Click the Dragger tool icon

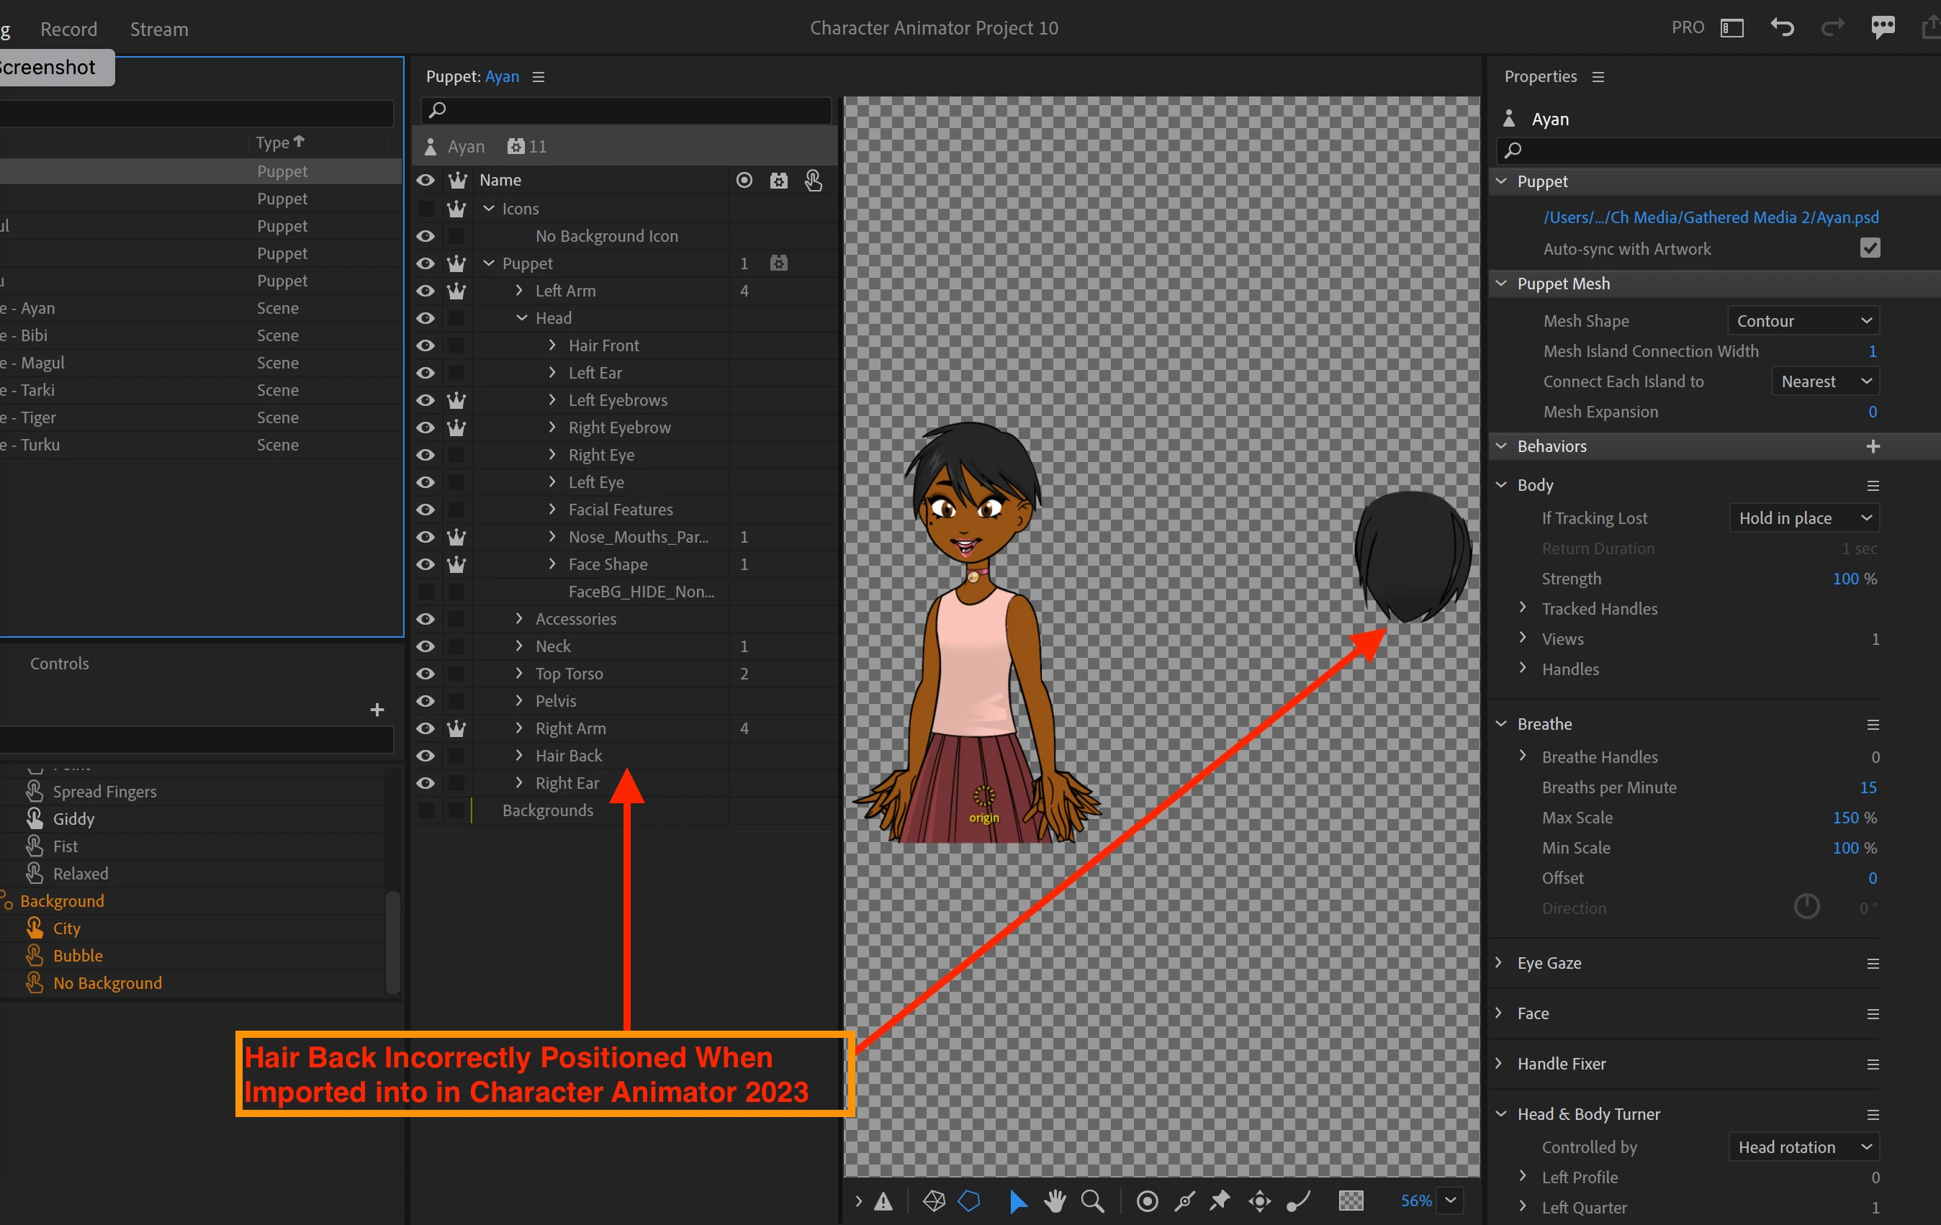(1259, 1201)
